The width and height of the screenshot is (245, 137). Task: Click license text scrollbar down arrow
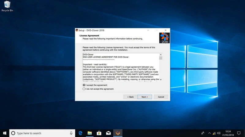160,79
